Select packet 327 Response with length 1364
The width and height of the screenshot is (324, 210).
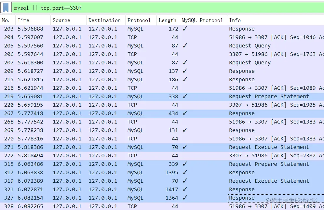[162, 198]
